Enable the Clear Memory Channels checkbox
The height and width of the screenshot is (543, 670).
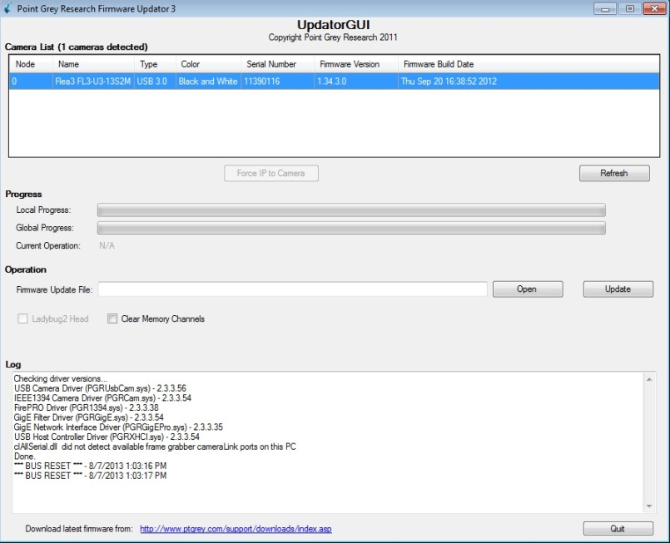pos(112,318)
